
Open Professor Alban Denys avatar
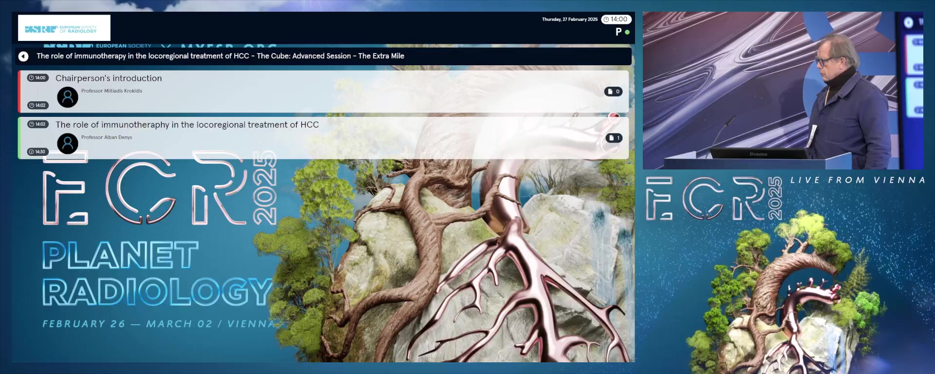coord(68,144)
